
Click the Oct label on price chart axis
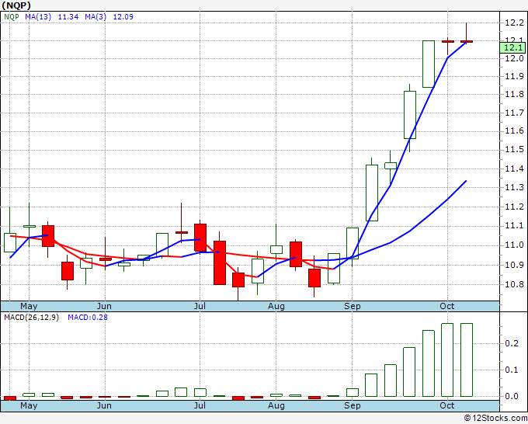(x=447, y=306)
